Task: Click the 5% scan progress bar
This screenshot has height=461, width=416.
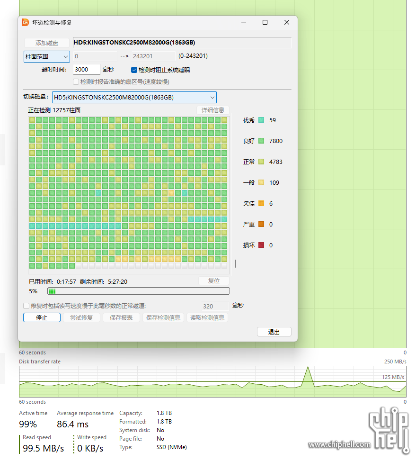Action: (139, 291)
